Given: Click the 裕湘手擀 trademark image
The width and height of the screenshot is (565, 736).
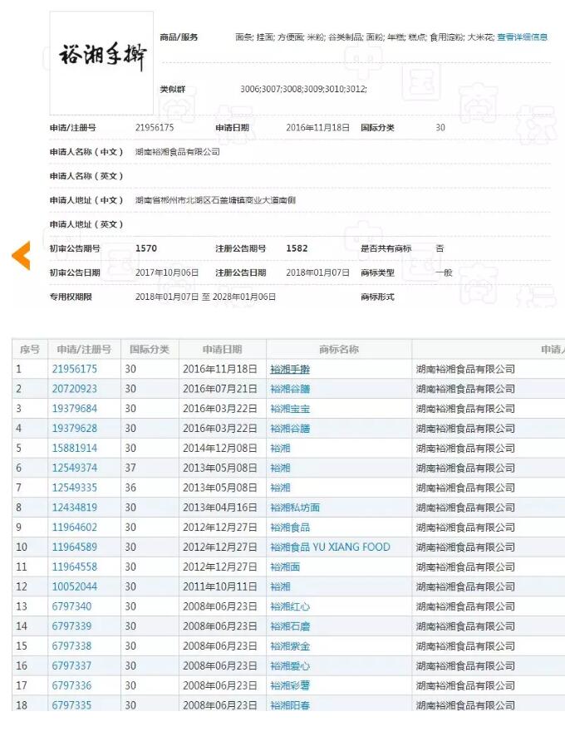Looking at the screenshot, I should pyautogui.click(x=101, y=63).
